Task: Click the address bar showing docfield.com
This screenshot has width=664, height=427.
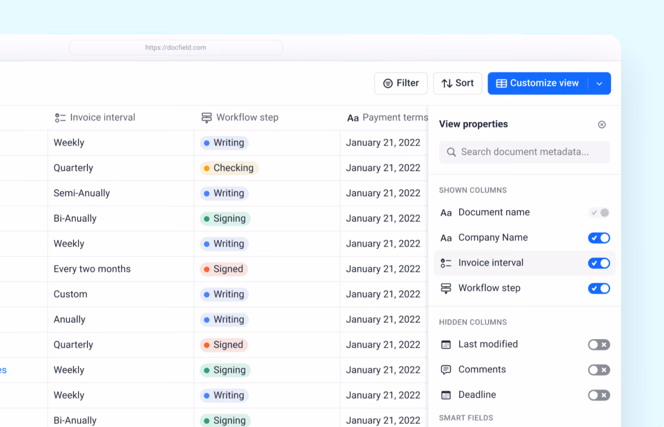Action: [x=176, y=48]
